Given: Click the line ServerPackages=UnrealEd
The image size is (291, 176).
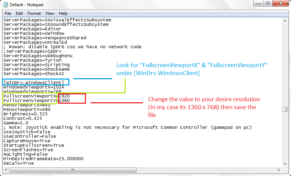Looking at the screenshot, I should coord(35,42).
